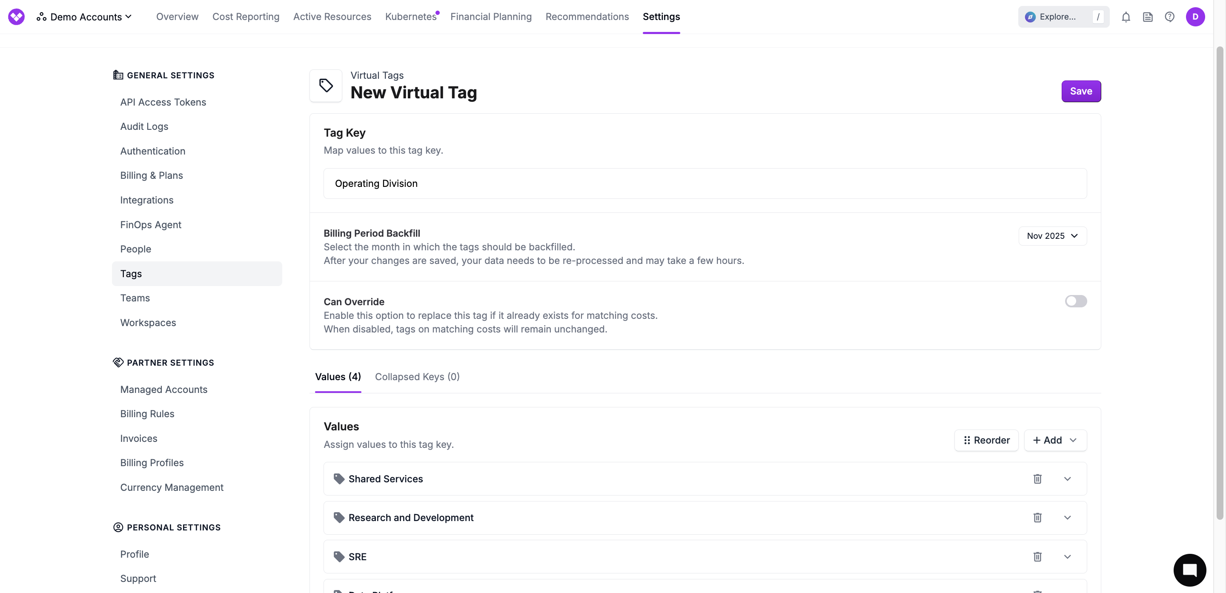Click the Tag Key input field
1226x593 pixels.
point(705,183)
